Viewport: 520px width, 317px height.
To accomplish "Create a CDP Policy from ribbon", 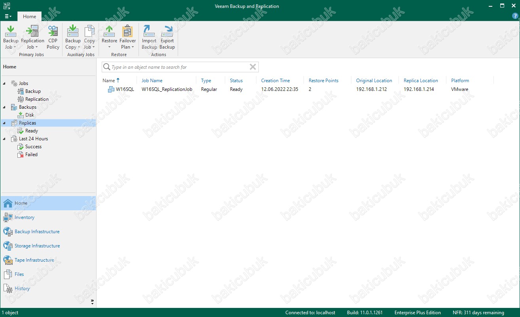I will (x=53, y=37).
